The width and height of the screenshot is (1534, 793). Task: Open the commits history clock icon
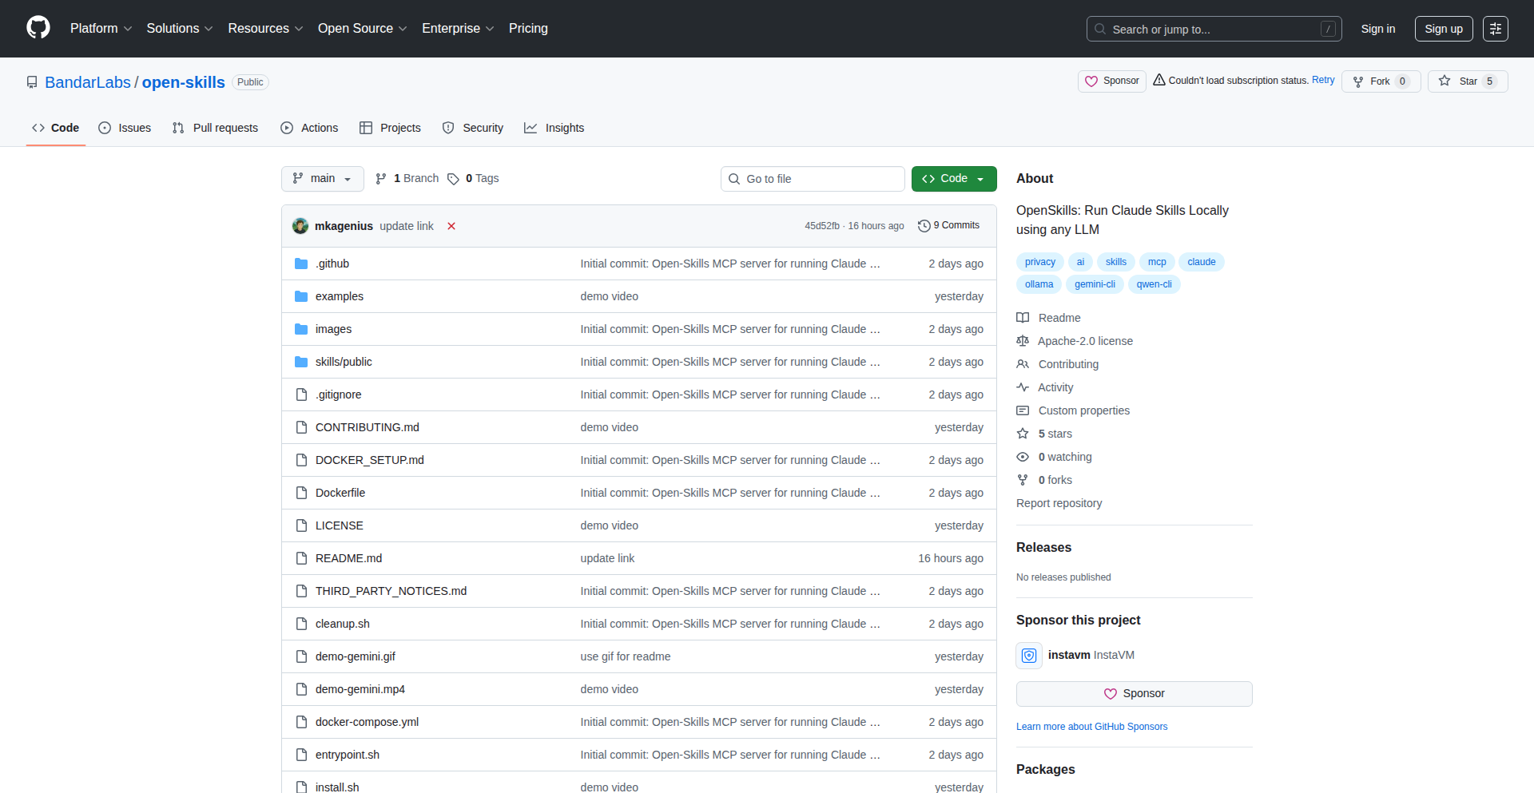tap(924, 226)
